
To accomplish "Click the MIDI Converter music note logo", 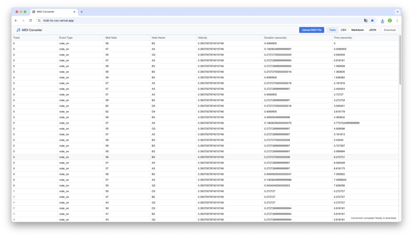I will click(18, 30).
